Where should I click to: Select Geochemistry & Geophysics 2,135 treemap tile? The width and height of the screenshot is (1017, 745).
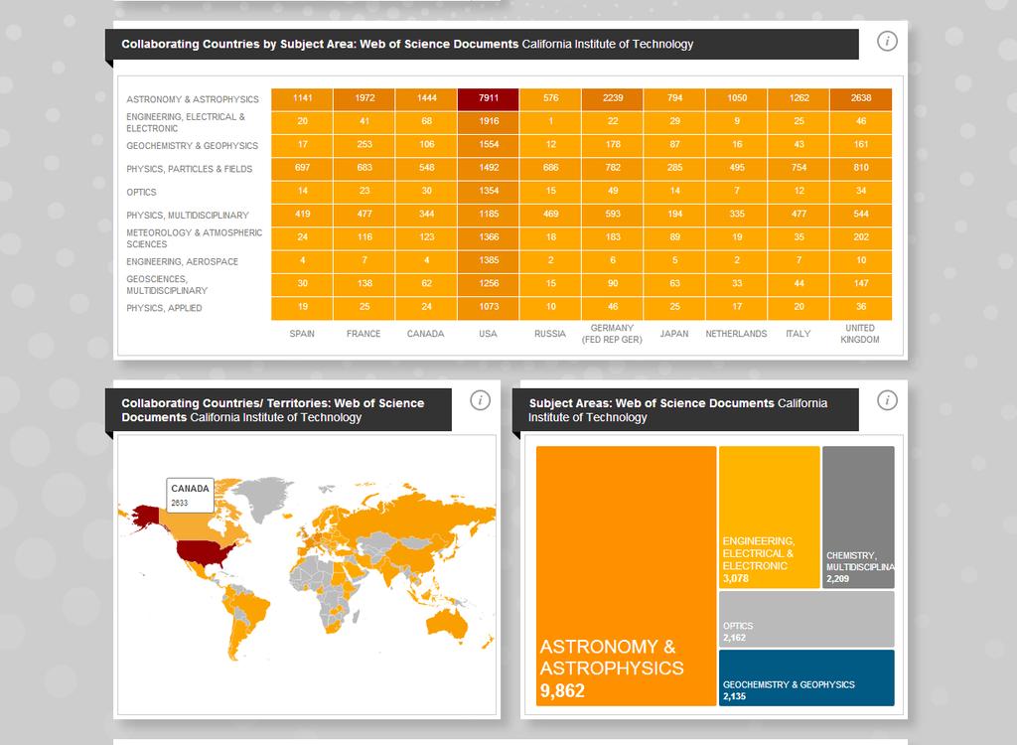click(x=806, y=677)
